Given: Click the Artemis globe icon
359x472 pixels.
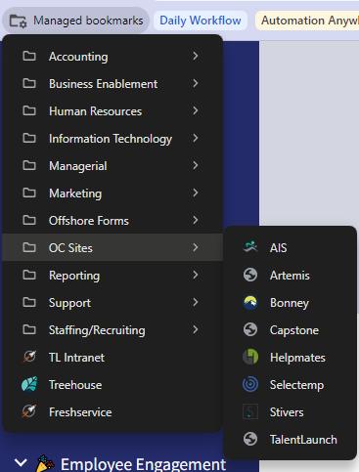Looking at the screenshot, I should pos(250,275).
